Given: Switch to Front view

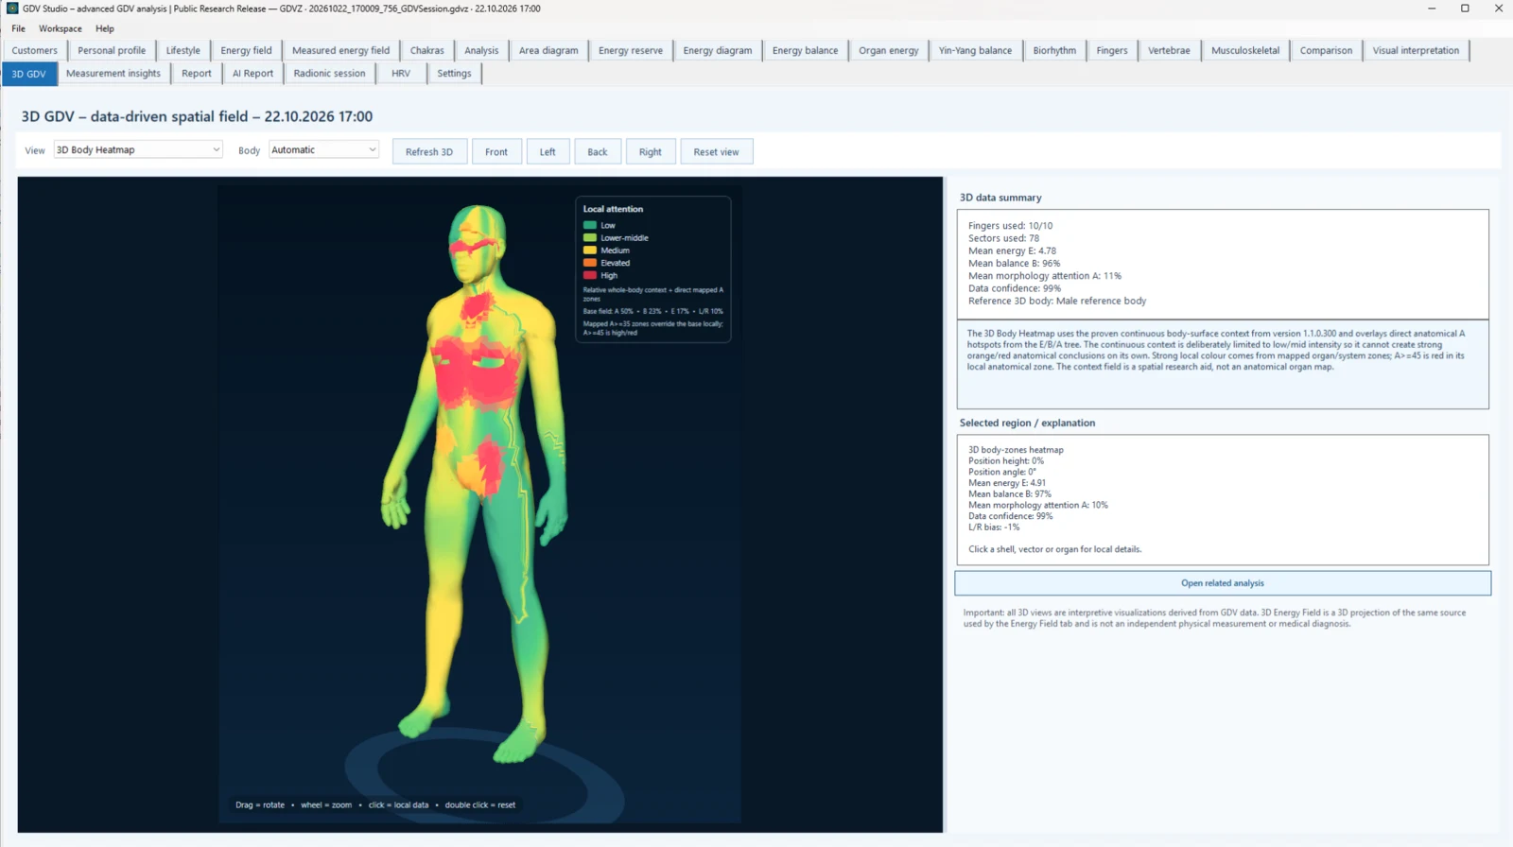Looking at the screenshot, I should (x=496, y=151).
